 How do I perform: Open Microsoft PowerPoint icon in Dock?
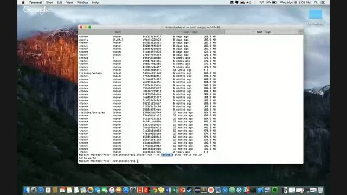click(x=183, y=190)
